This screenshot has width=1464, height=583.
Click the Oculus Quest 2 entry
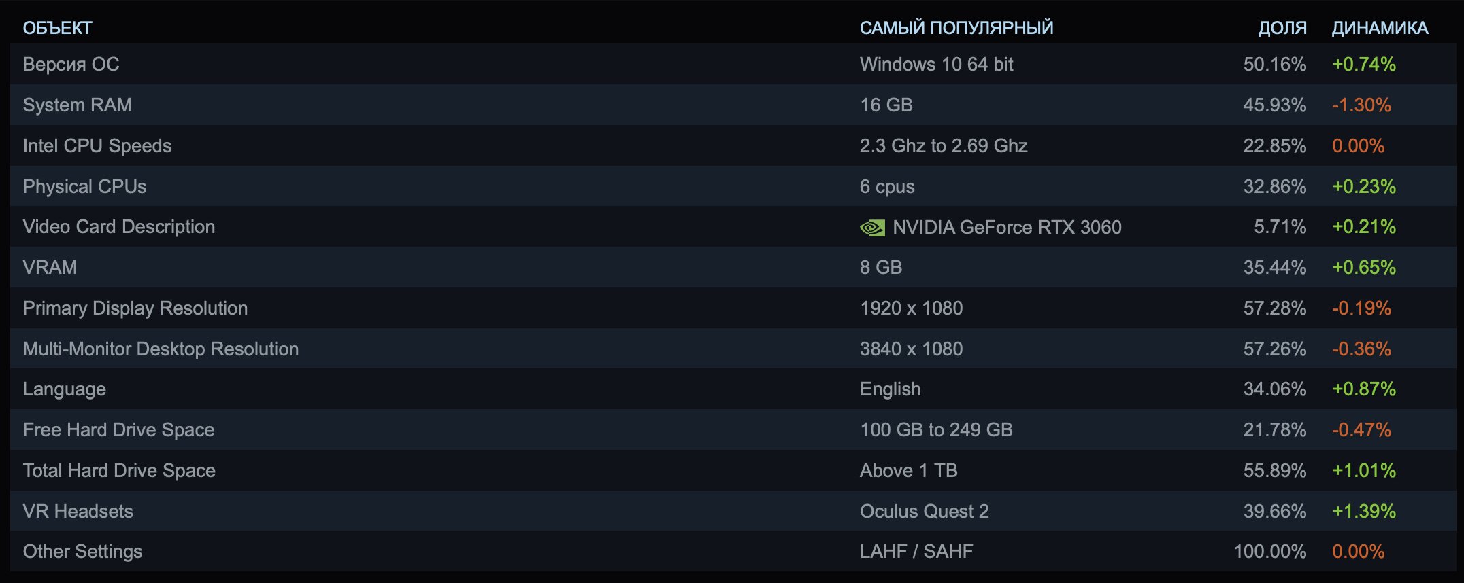pos(924,511)
